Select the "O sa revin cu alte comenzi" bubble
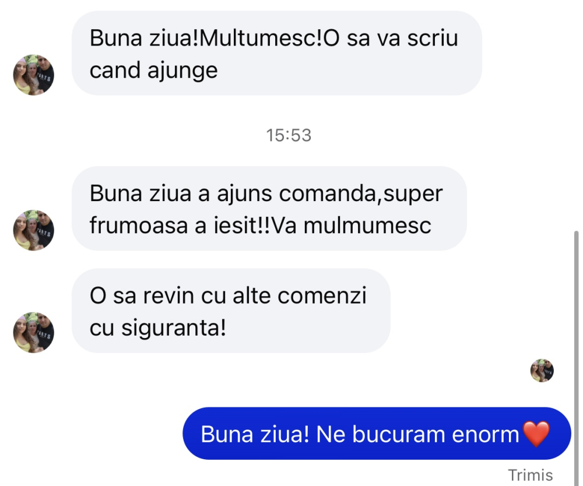 pyautogui.click(x=231, y=311)
